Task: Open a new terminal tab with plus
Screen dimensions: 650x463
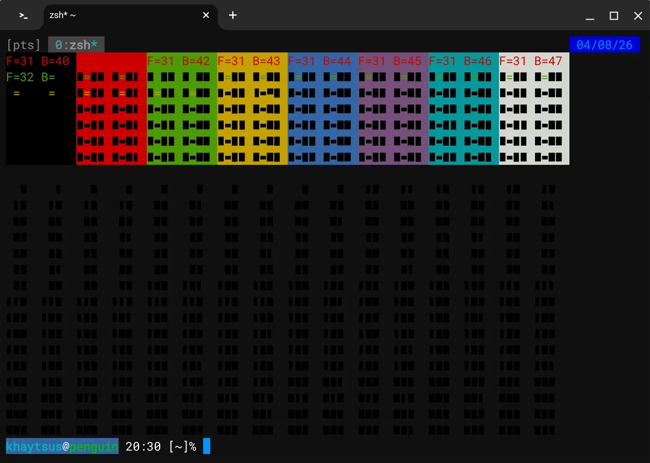Action: click(233, 15)
